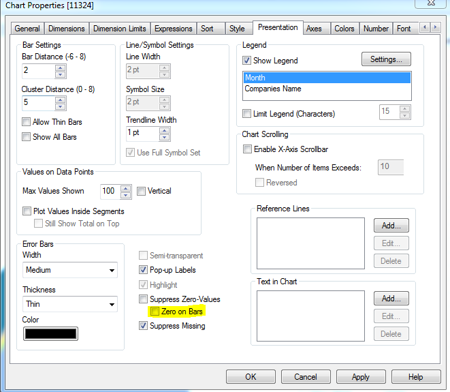
Task: Open legend Settings button
Action: point(386,59)
